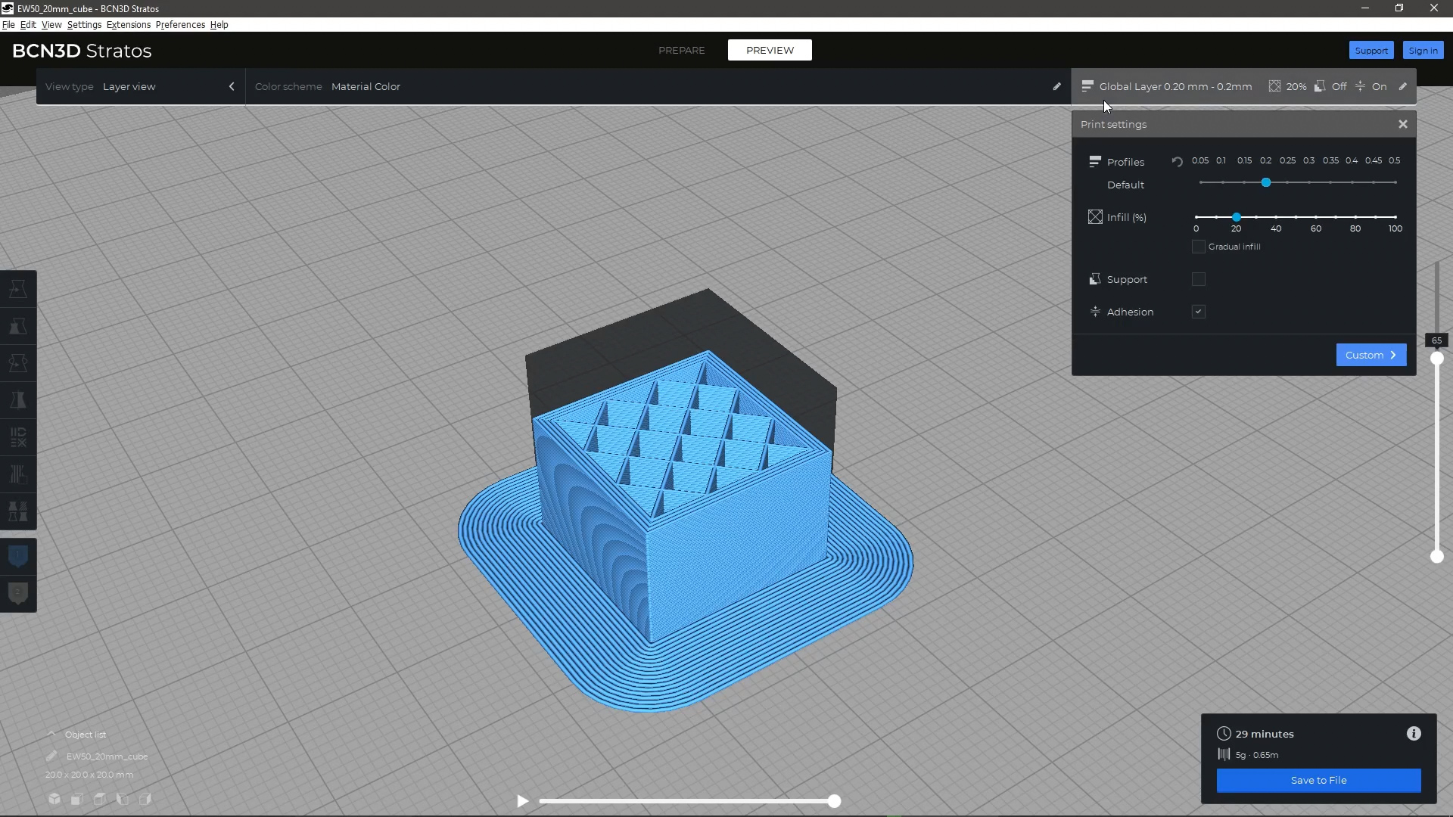The height and width of the screenshot is (817, 1453).
Task: Disable the Adhesion checkbox
Action: (1199, 311)
